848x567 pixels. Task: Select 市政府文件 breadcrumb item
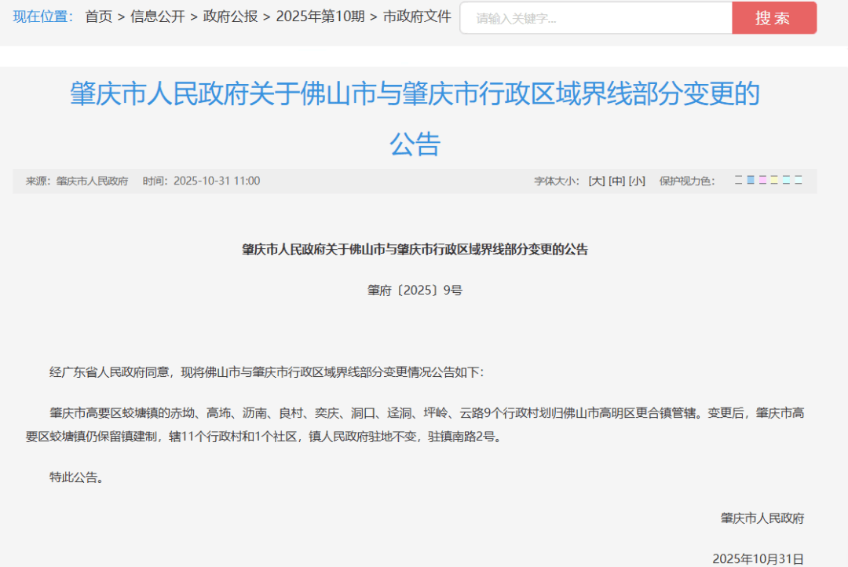point(417,16)
